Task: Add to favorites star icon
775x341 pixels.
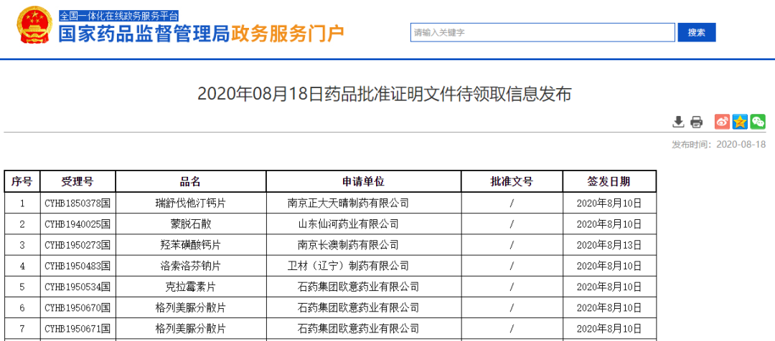Action: click(740, 121)
